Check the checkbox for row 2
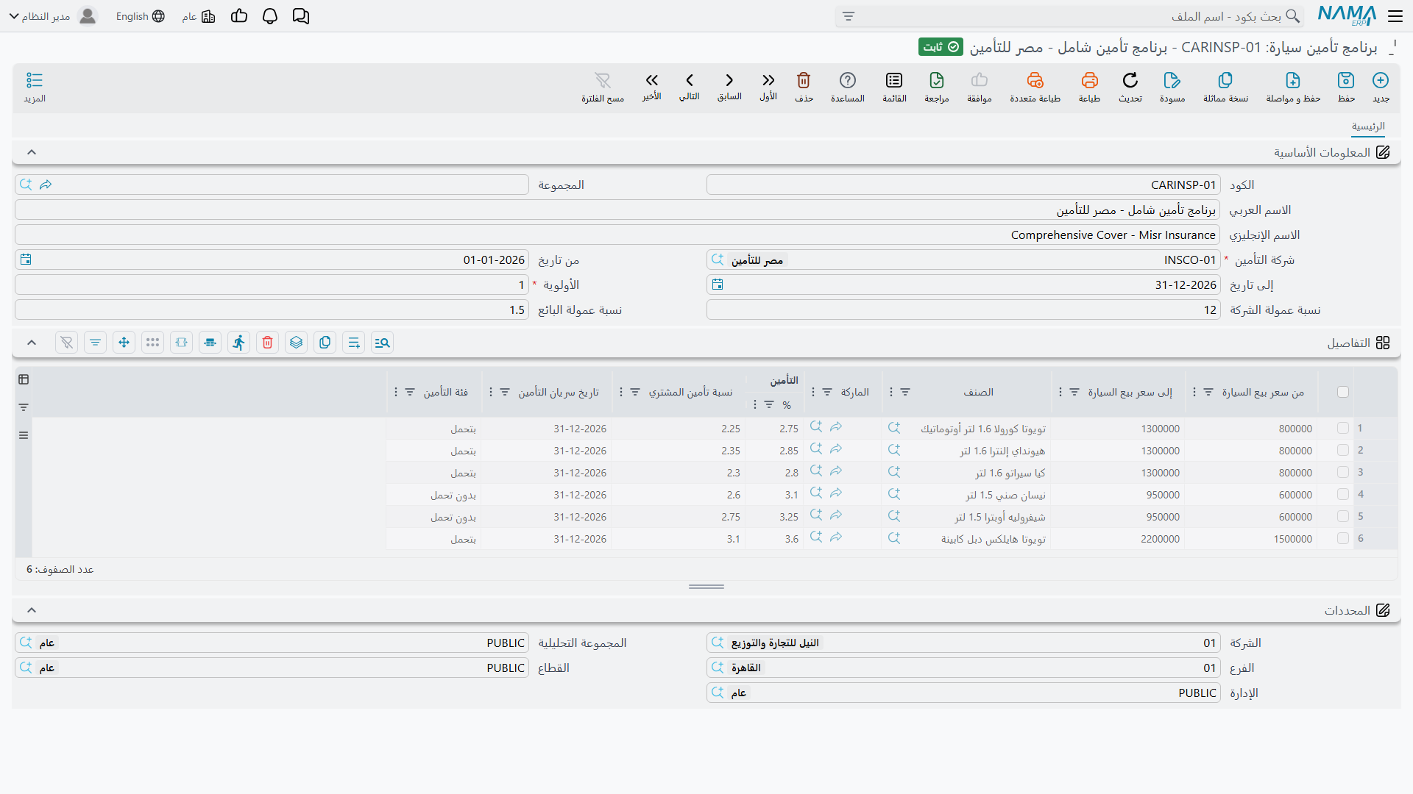 tap(1343, 450)
